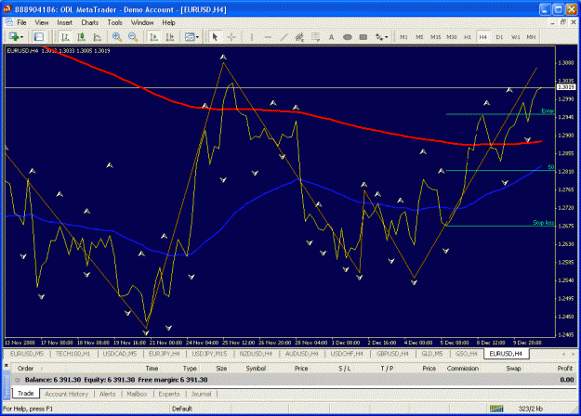Image resolution: width=581 pixels, height=416 pixels.
Task: Expand the Templates dropdown arrow
Action: [x=197, y=37]
